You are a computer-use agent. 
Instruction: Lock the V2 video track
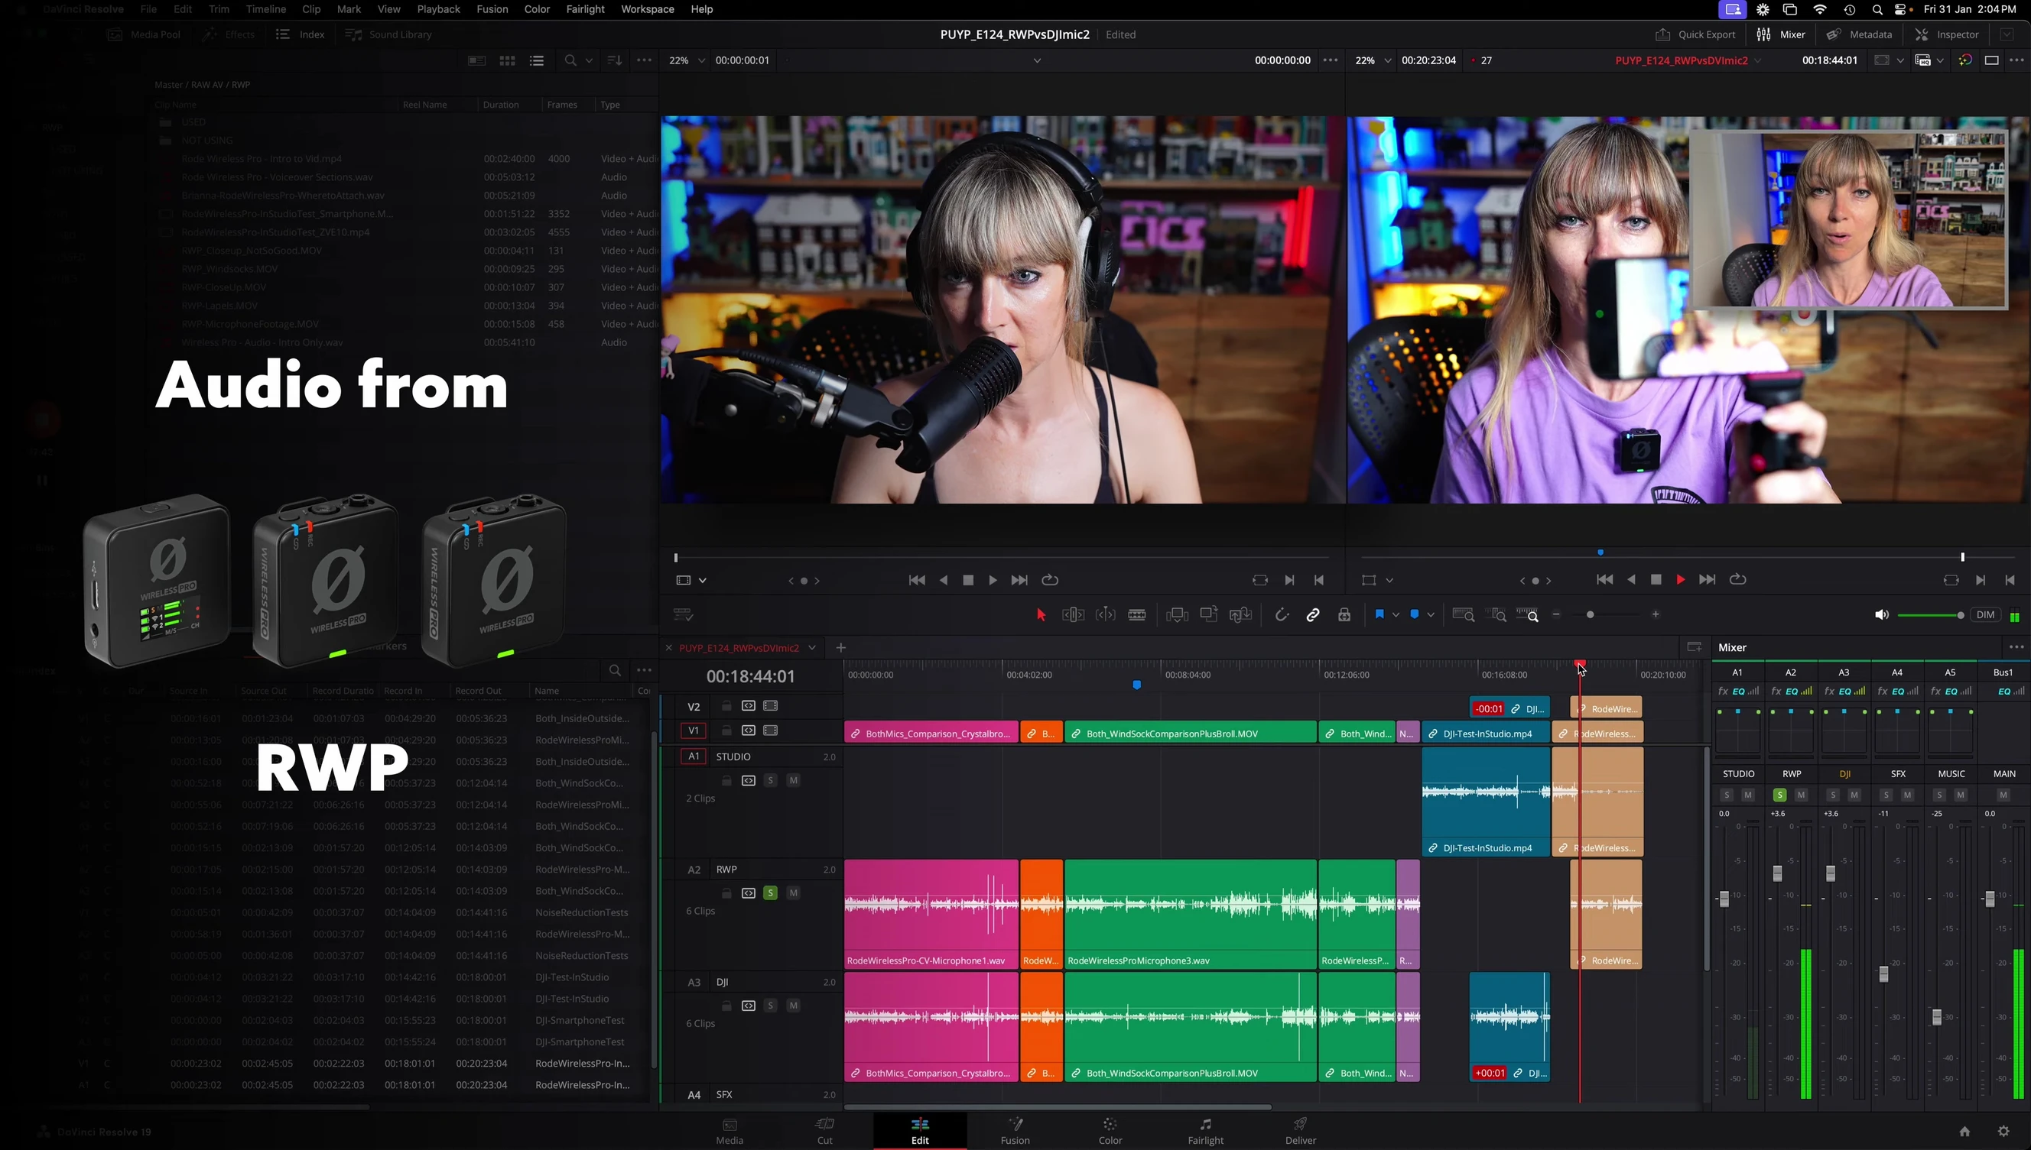point(726,705)
